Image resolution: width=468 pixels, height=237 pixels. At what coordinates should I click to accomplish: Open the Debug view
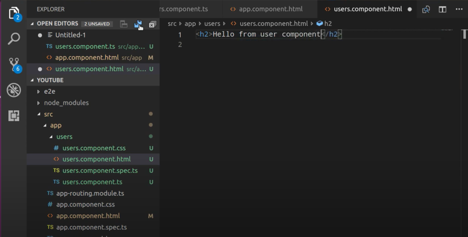(14, 90)
